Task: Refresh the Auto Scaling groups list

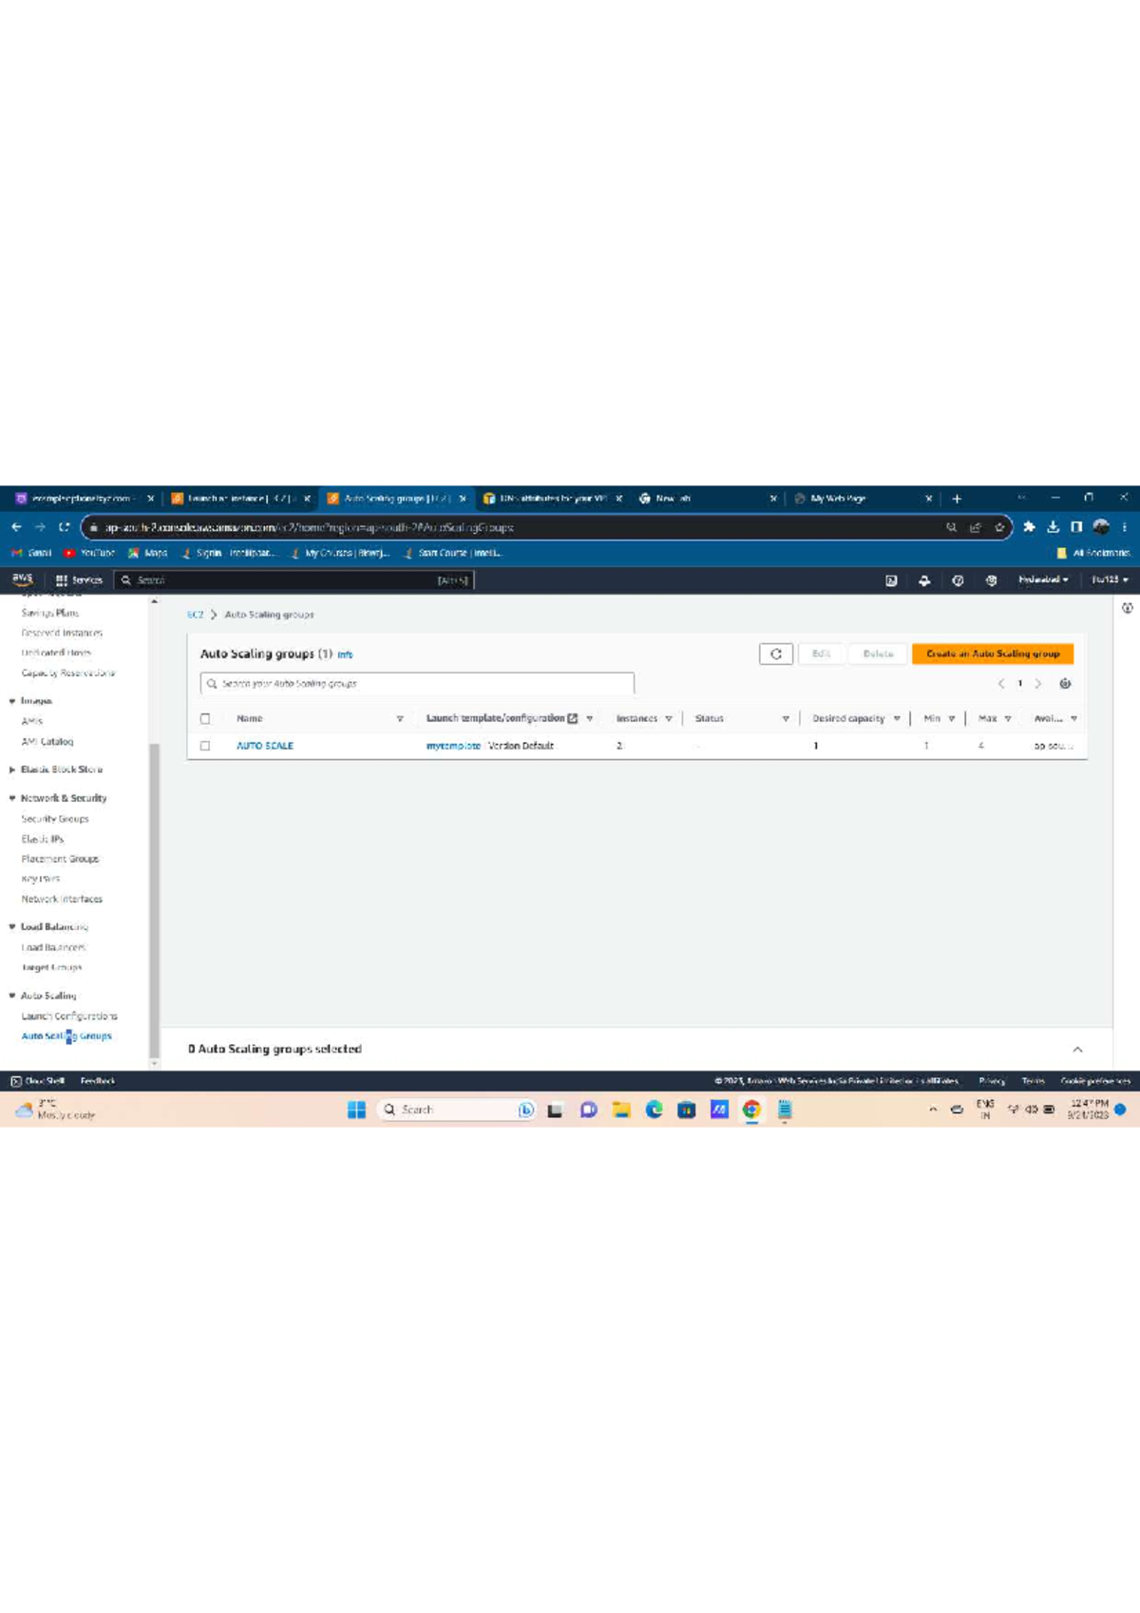Action: tap(776, 654)
